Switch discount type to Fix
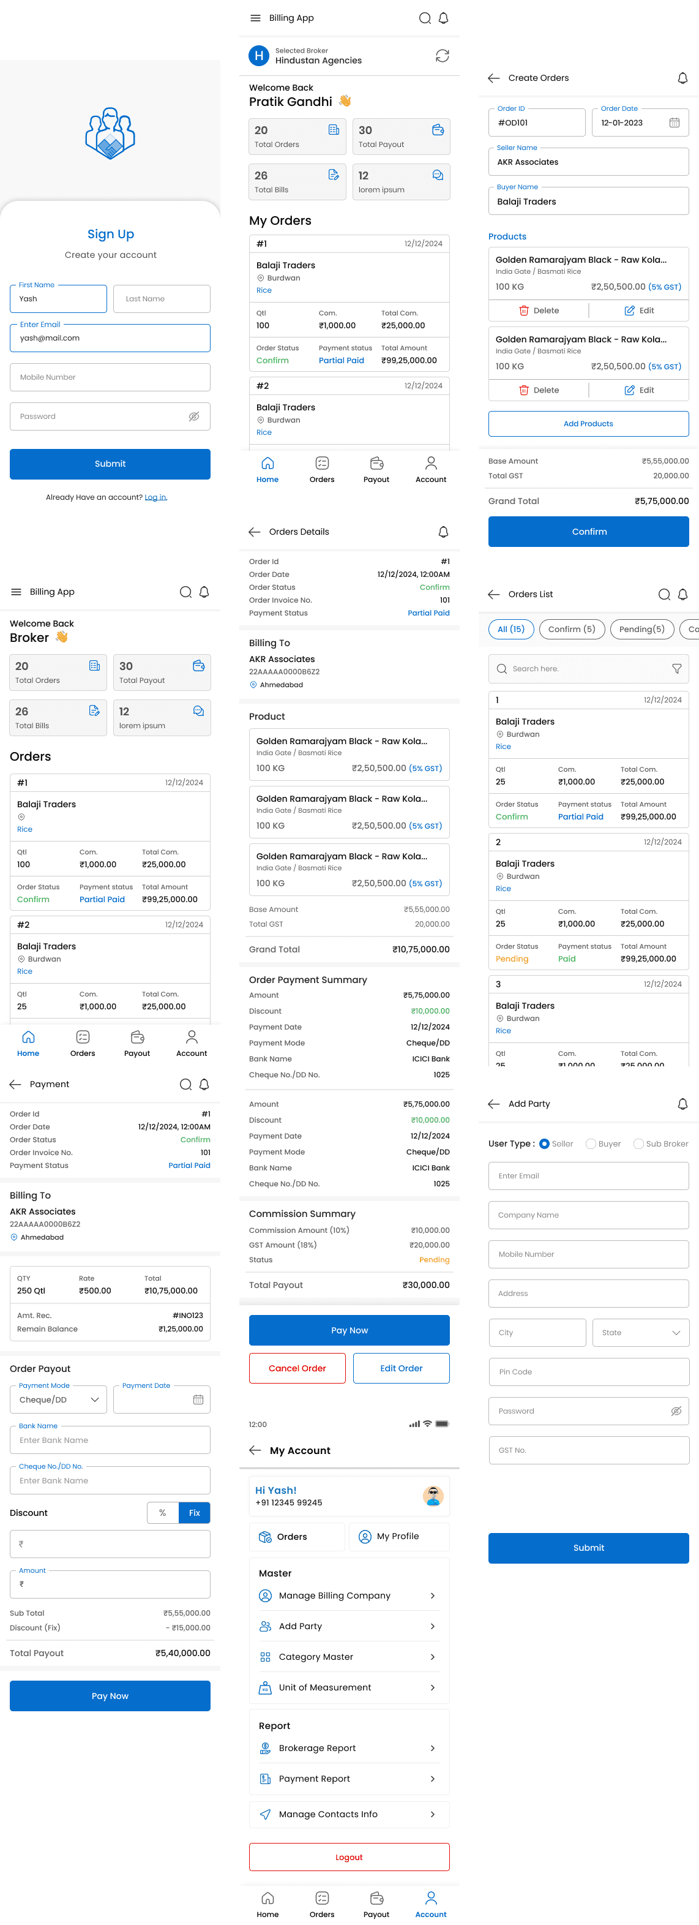Screen dimensions: 699x1925 (195, 1513)
